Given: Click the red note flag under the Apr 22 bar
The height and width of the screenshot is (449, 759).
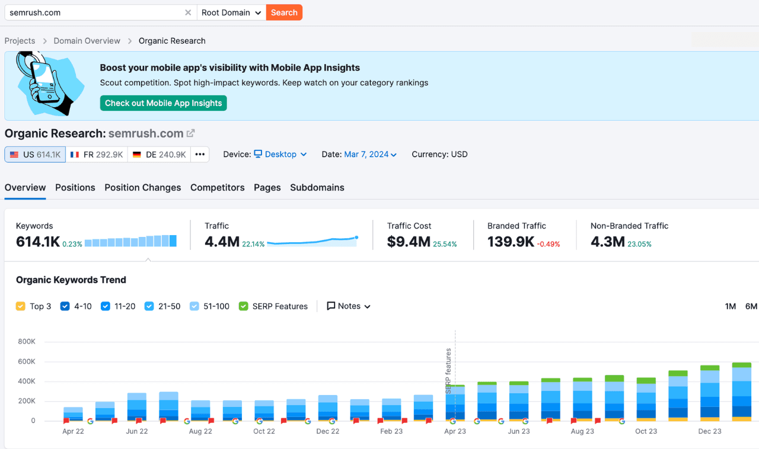Looking at the screenshot, I should coord(66,421).
